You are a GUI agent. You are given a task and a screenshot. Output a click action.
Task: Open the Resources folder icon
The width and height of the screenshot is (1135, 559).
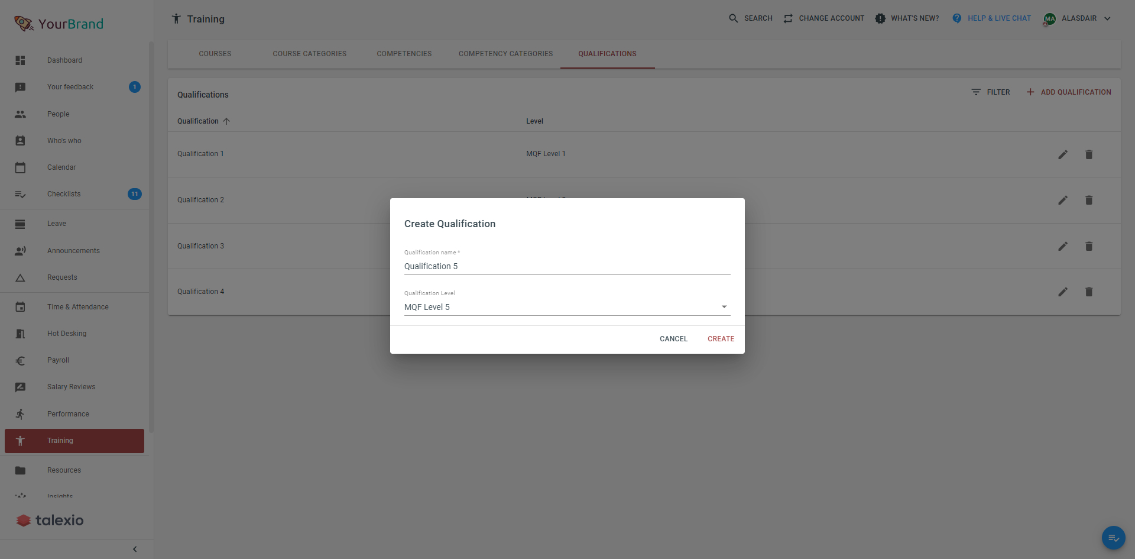pos(20,470)
